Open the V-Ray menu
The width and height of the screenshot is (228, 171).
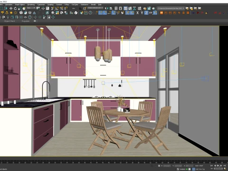67,5
